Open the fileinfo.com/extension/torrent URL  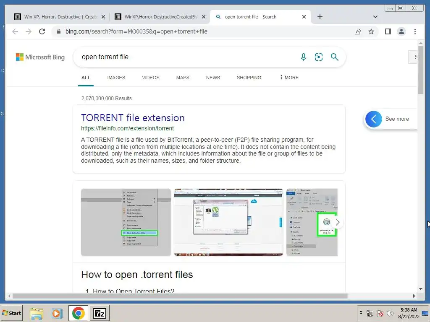click(x=127, y=128)
